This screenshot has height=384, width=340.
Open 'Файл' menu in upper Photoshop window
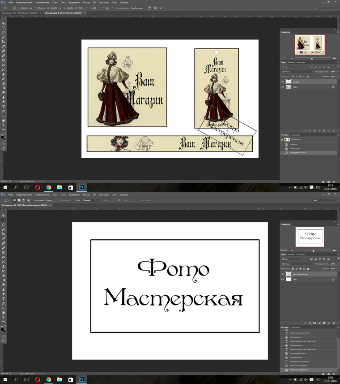click(x=11, y=2)
